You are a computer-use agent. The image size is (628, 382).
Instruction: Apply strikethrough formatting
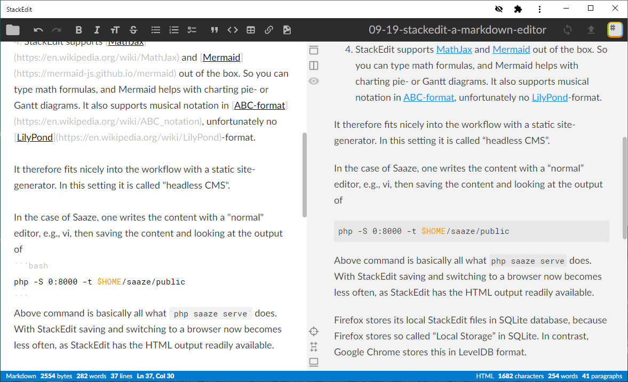tap(133, 30)
